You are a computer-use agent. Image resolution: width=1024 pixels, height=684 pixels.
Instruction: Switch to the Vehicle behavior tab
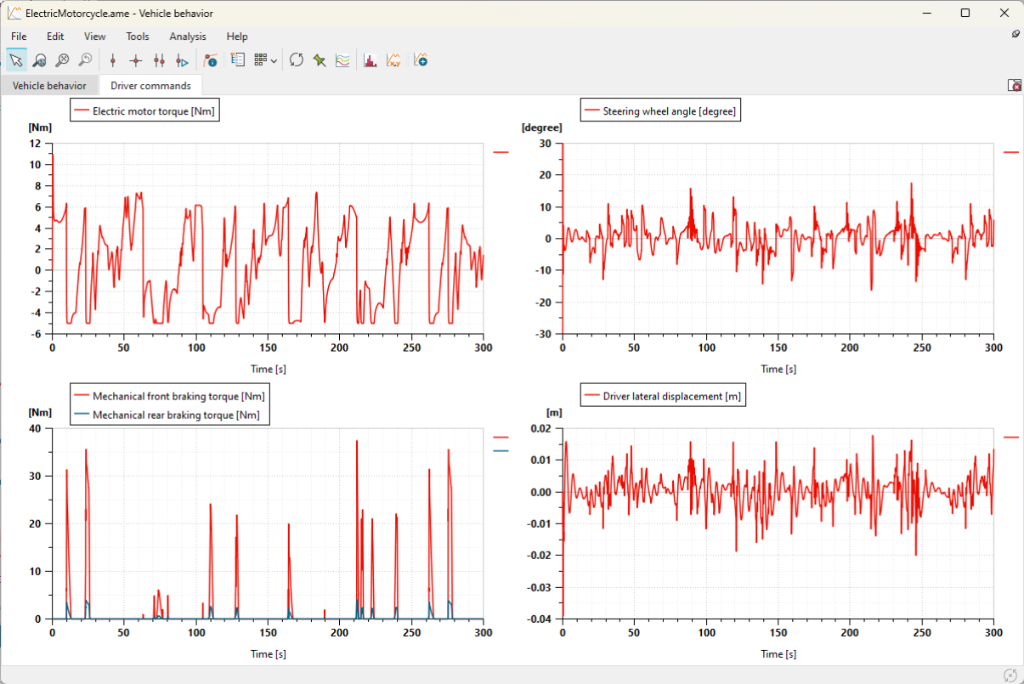49,86
